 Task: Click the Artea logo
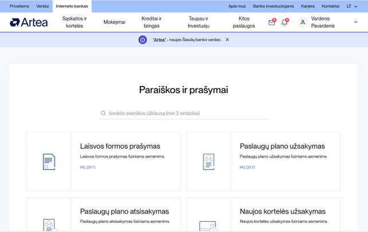click(x=29, y=22)
